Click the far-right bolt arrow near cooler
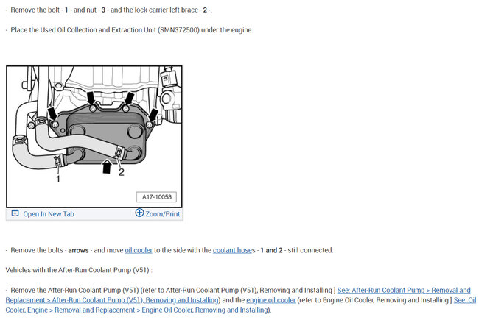This screenshot has width=479, height=320. coord(153,115)
